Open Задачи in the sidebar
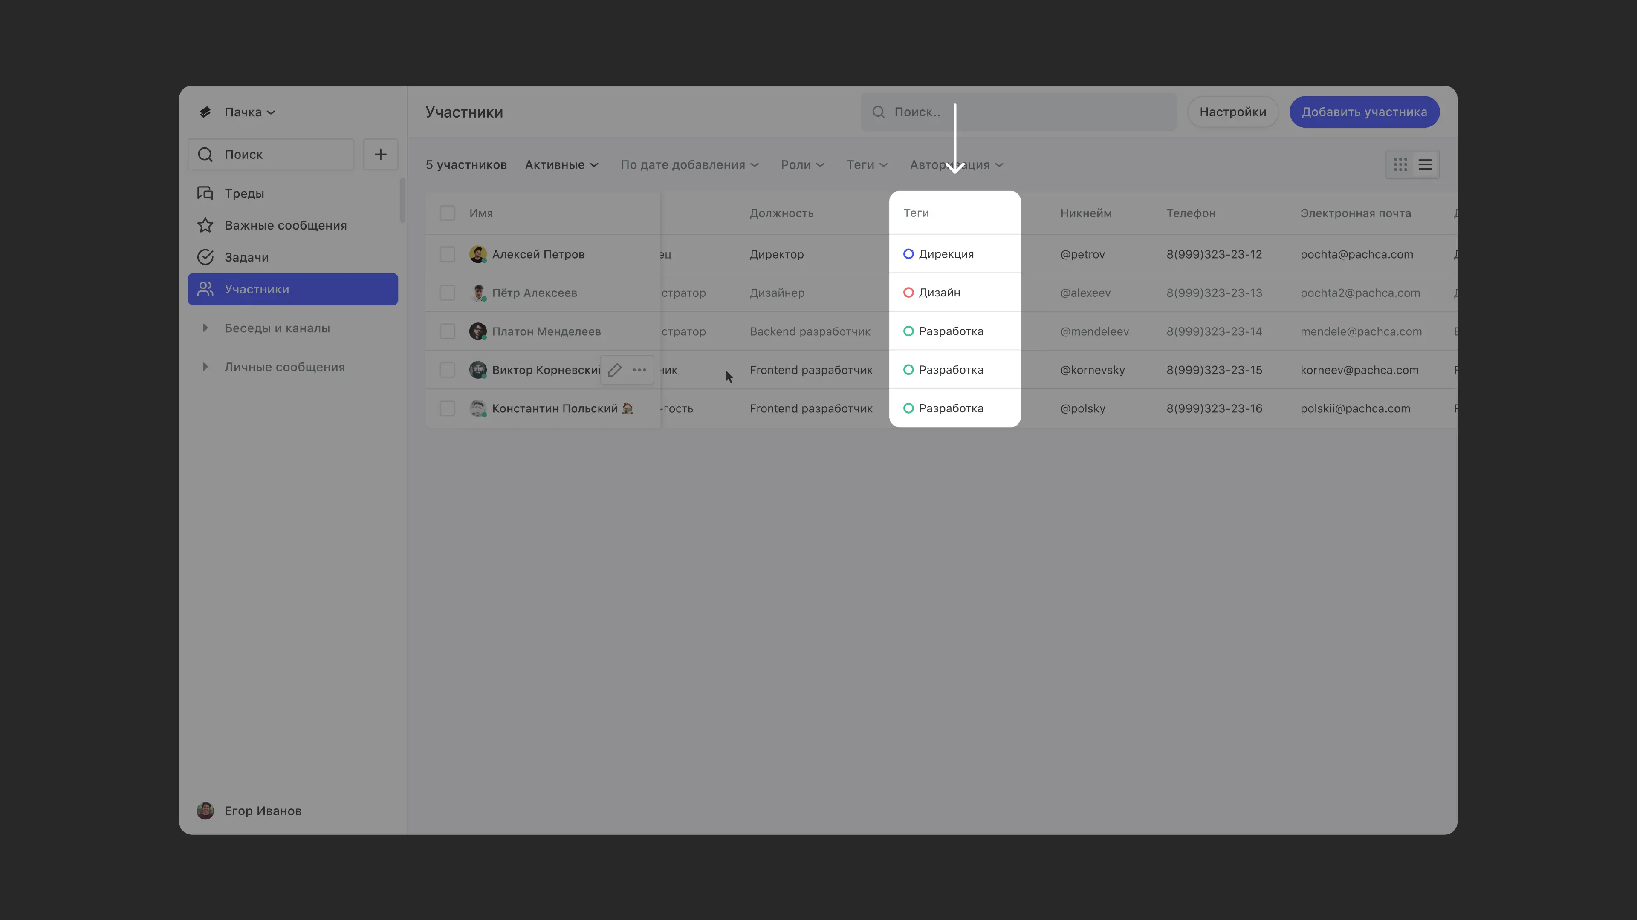 [246, 257]
